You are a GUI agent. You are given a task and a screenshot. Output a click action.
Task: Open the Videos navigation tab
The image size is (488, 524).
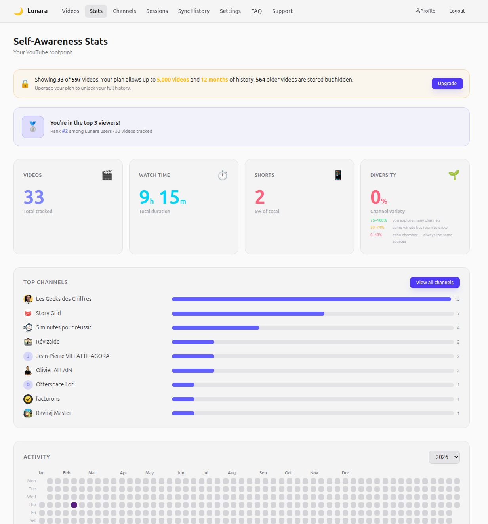point(71,11)
